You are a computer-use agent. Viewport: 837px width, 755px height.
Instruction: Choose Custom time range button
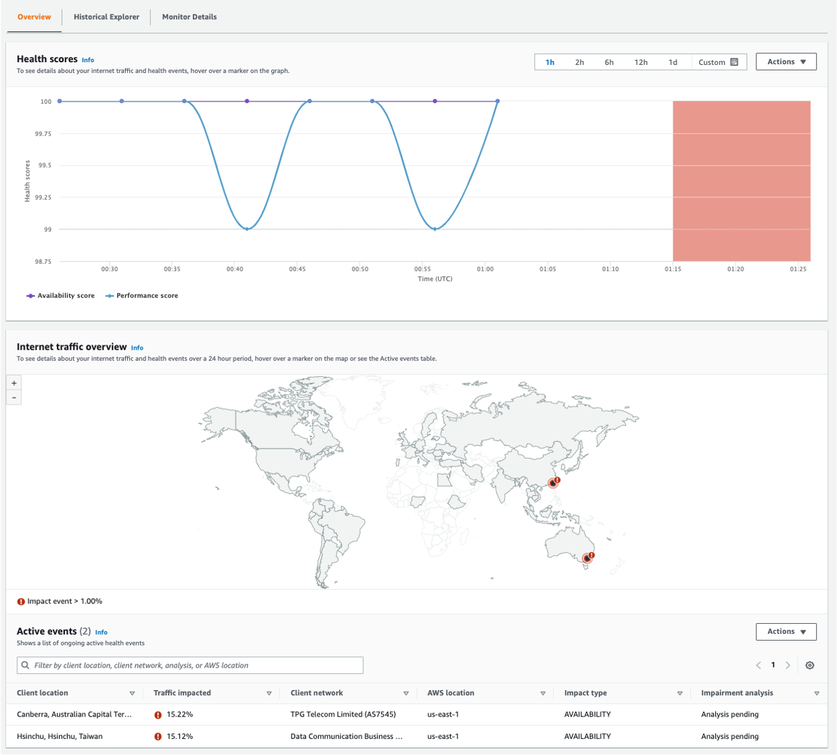coord(718,62)
